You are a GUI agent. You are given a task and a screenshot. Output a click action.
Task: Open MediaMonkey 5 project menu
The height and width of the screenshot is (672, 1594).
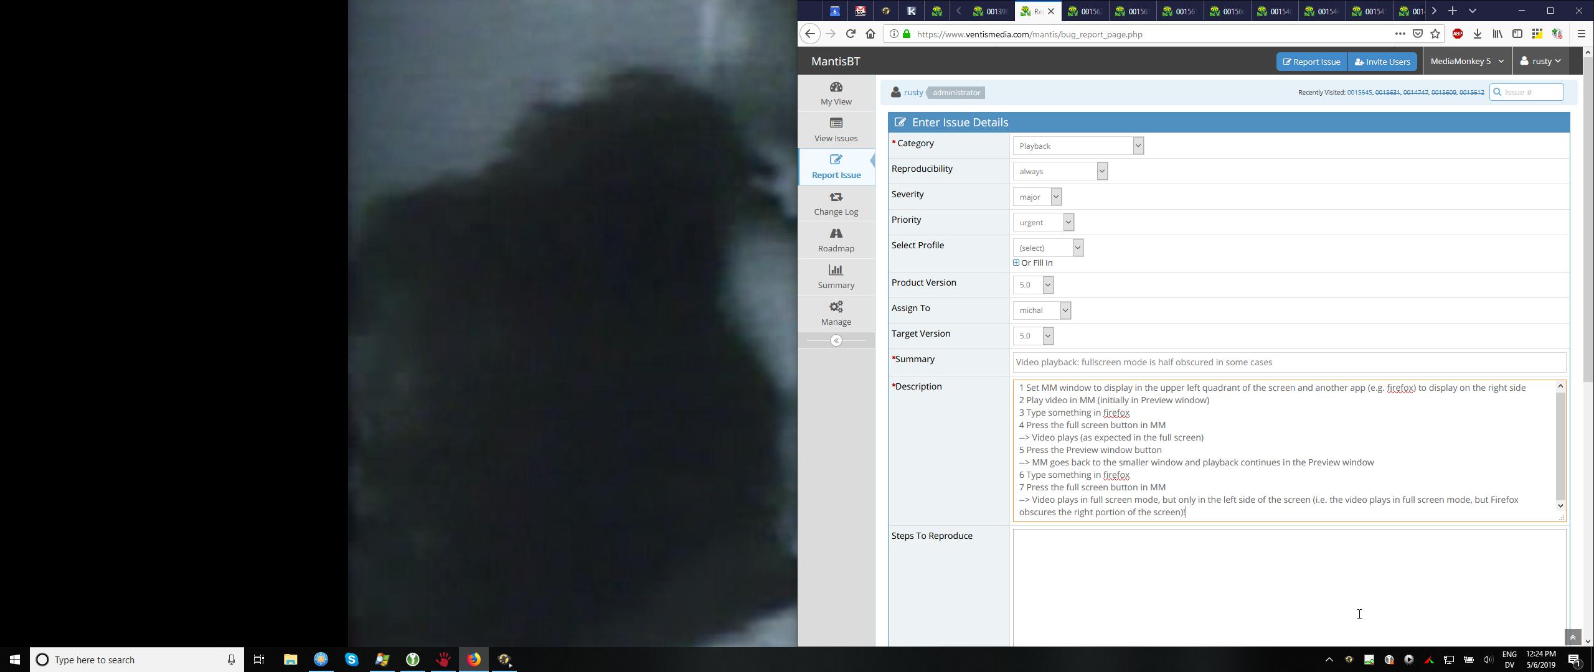pos(1466,61)
